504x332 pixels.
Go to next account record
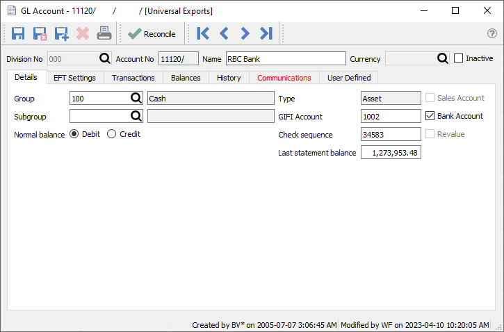click(x=245, y=33)
